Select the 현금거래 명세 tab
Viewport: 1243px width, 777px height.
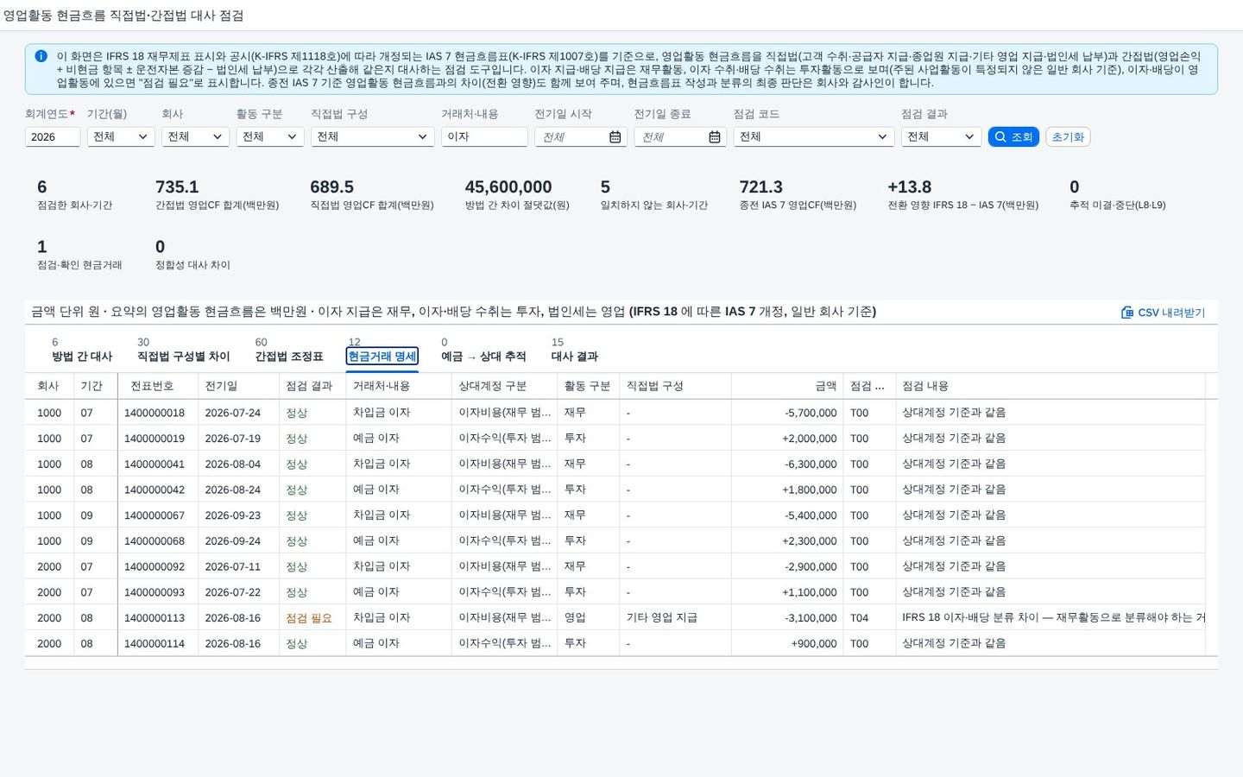(x=382, y=357)
